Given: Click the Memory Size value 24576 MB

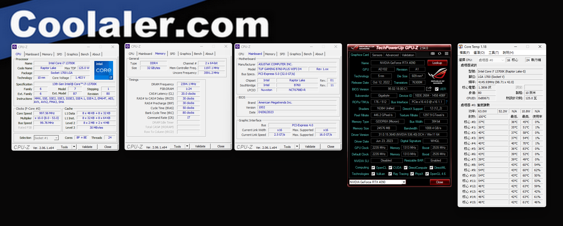Looking at the screenshot, I should click(x=383, y=128).
